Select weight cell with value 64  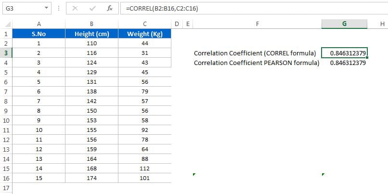[x=145, y=149]
